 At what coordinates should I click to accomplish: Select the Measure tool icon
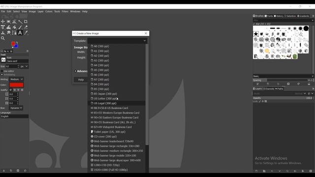(x=20, y=22)
